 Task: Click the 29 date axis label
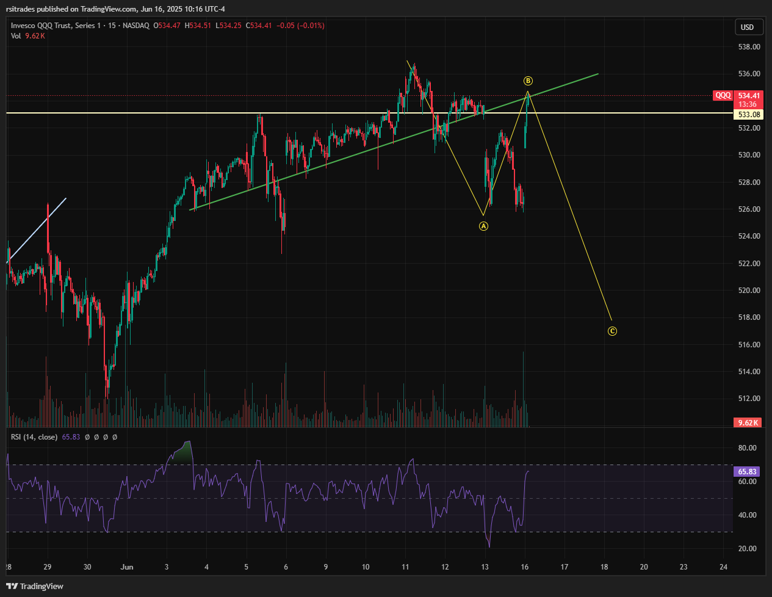coord(48,567)
